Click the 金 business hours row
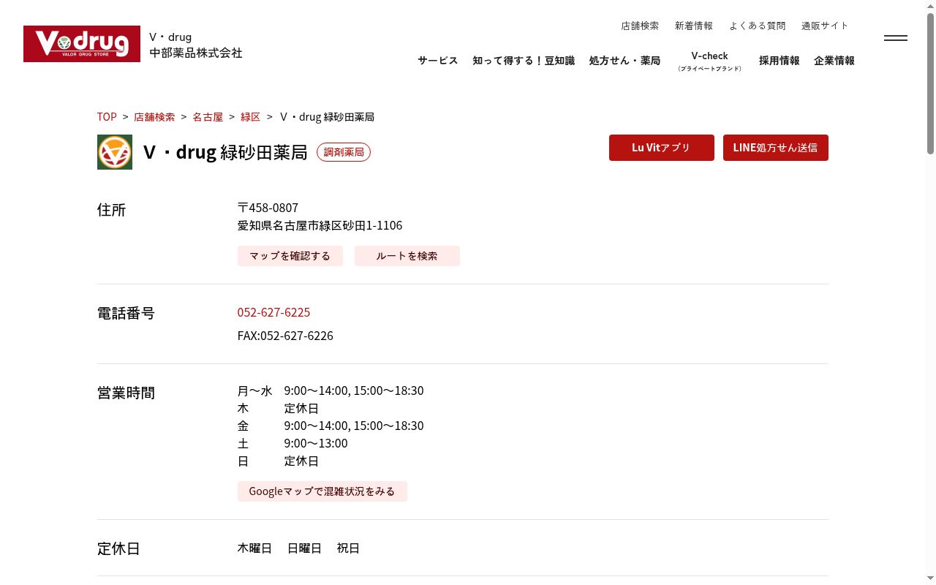 point(331,426)
